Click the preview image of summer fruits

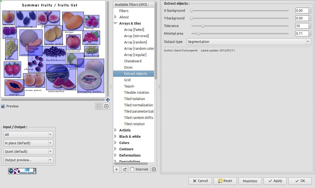click(x=53, y=49)
